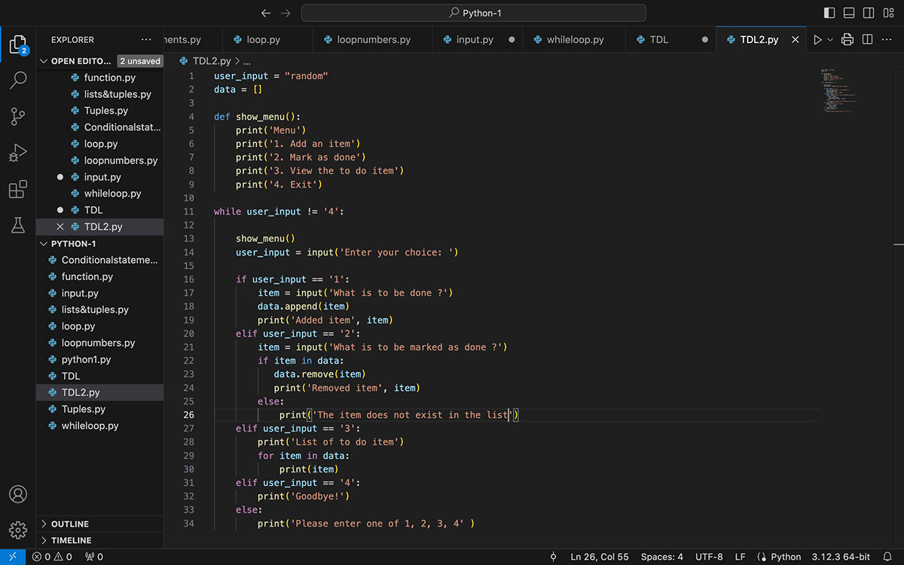Click the status bar icon left of Ln 26
This screenshot has width=904, height=565.
[554, 557]
